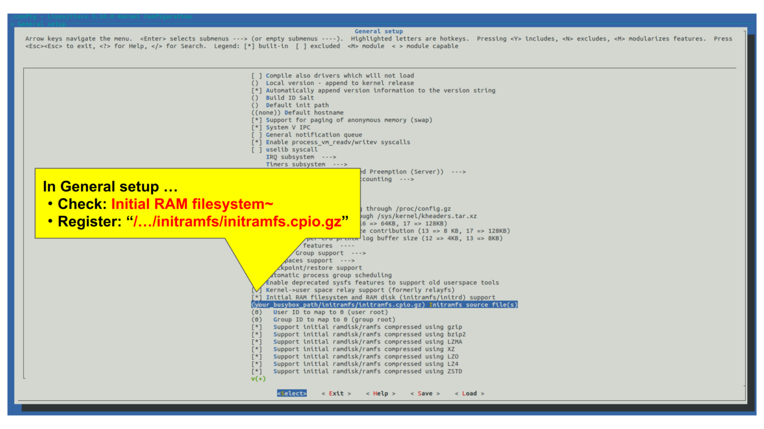Toggle System V IPC checkbox

tap(287, 128)
